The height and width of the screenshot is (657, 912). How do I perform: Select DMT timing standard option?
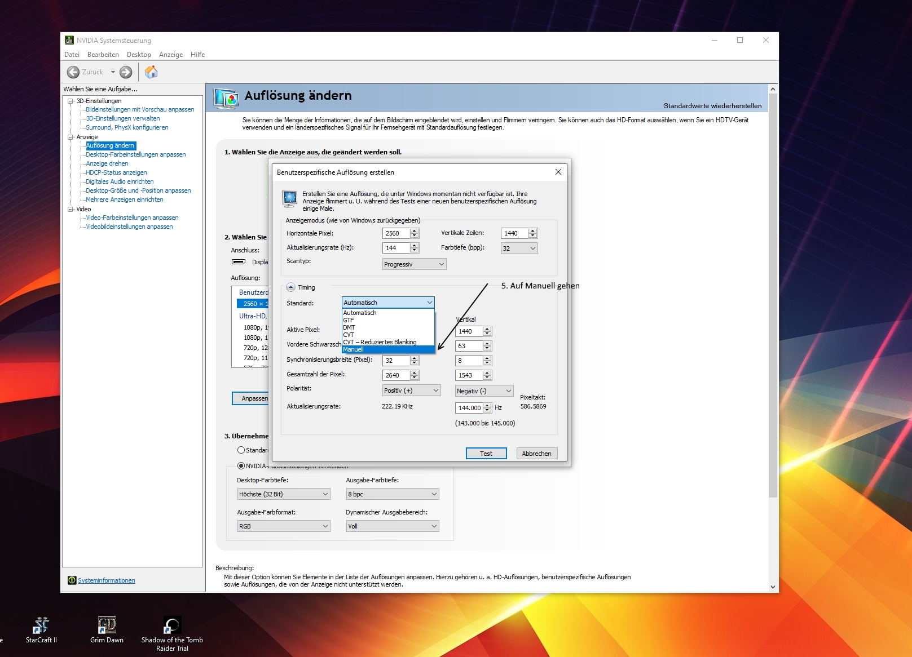(389, 327)
